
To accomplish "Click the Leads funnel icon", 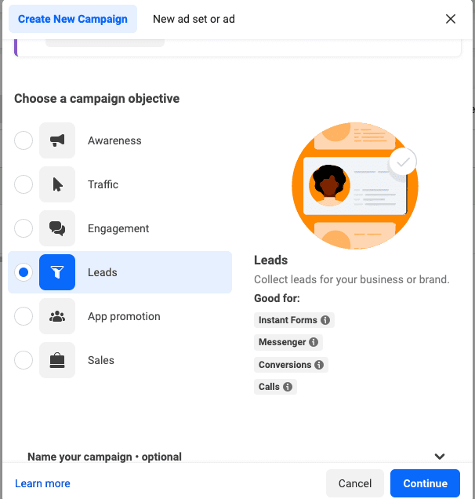I will coord(57,273).
